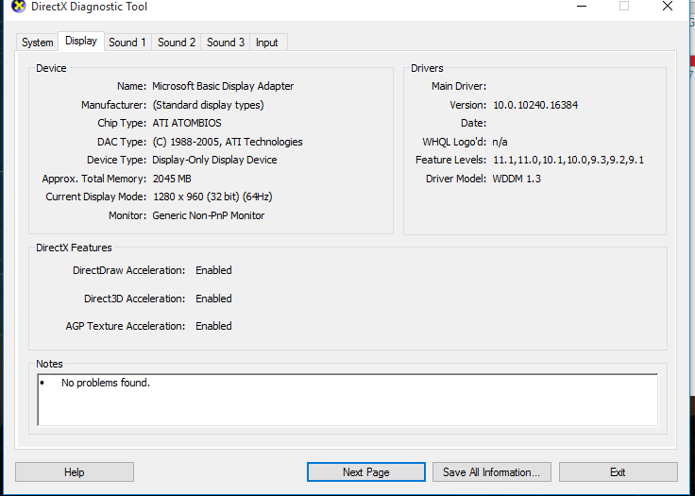The width and height of the screenshot is (695, 496).
Task: Click the 'Feature Levels:' label
Action: 450,160
